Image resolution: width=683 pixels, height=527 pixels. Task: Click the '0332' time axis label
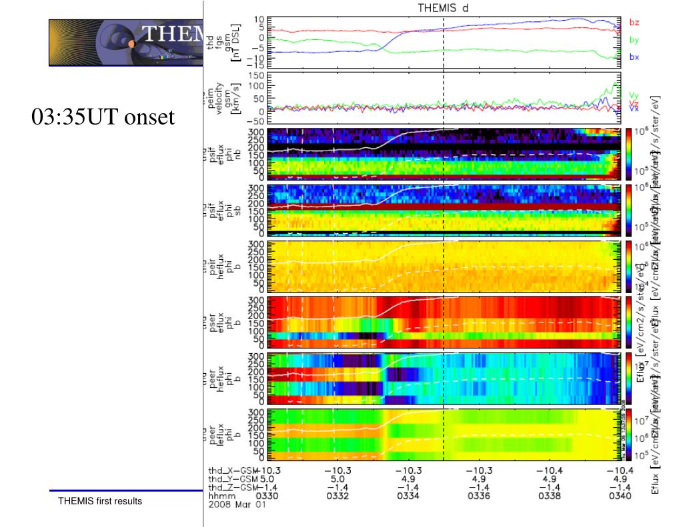pyautogui.click(x=337, y=496)
